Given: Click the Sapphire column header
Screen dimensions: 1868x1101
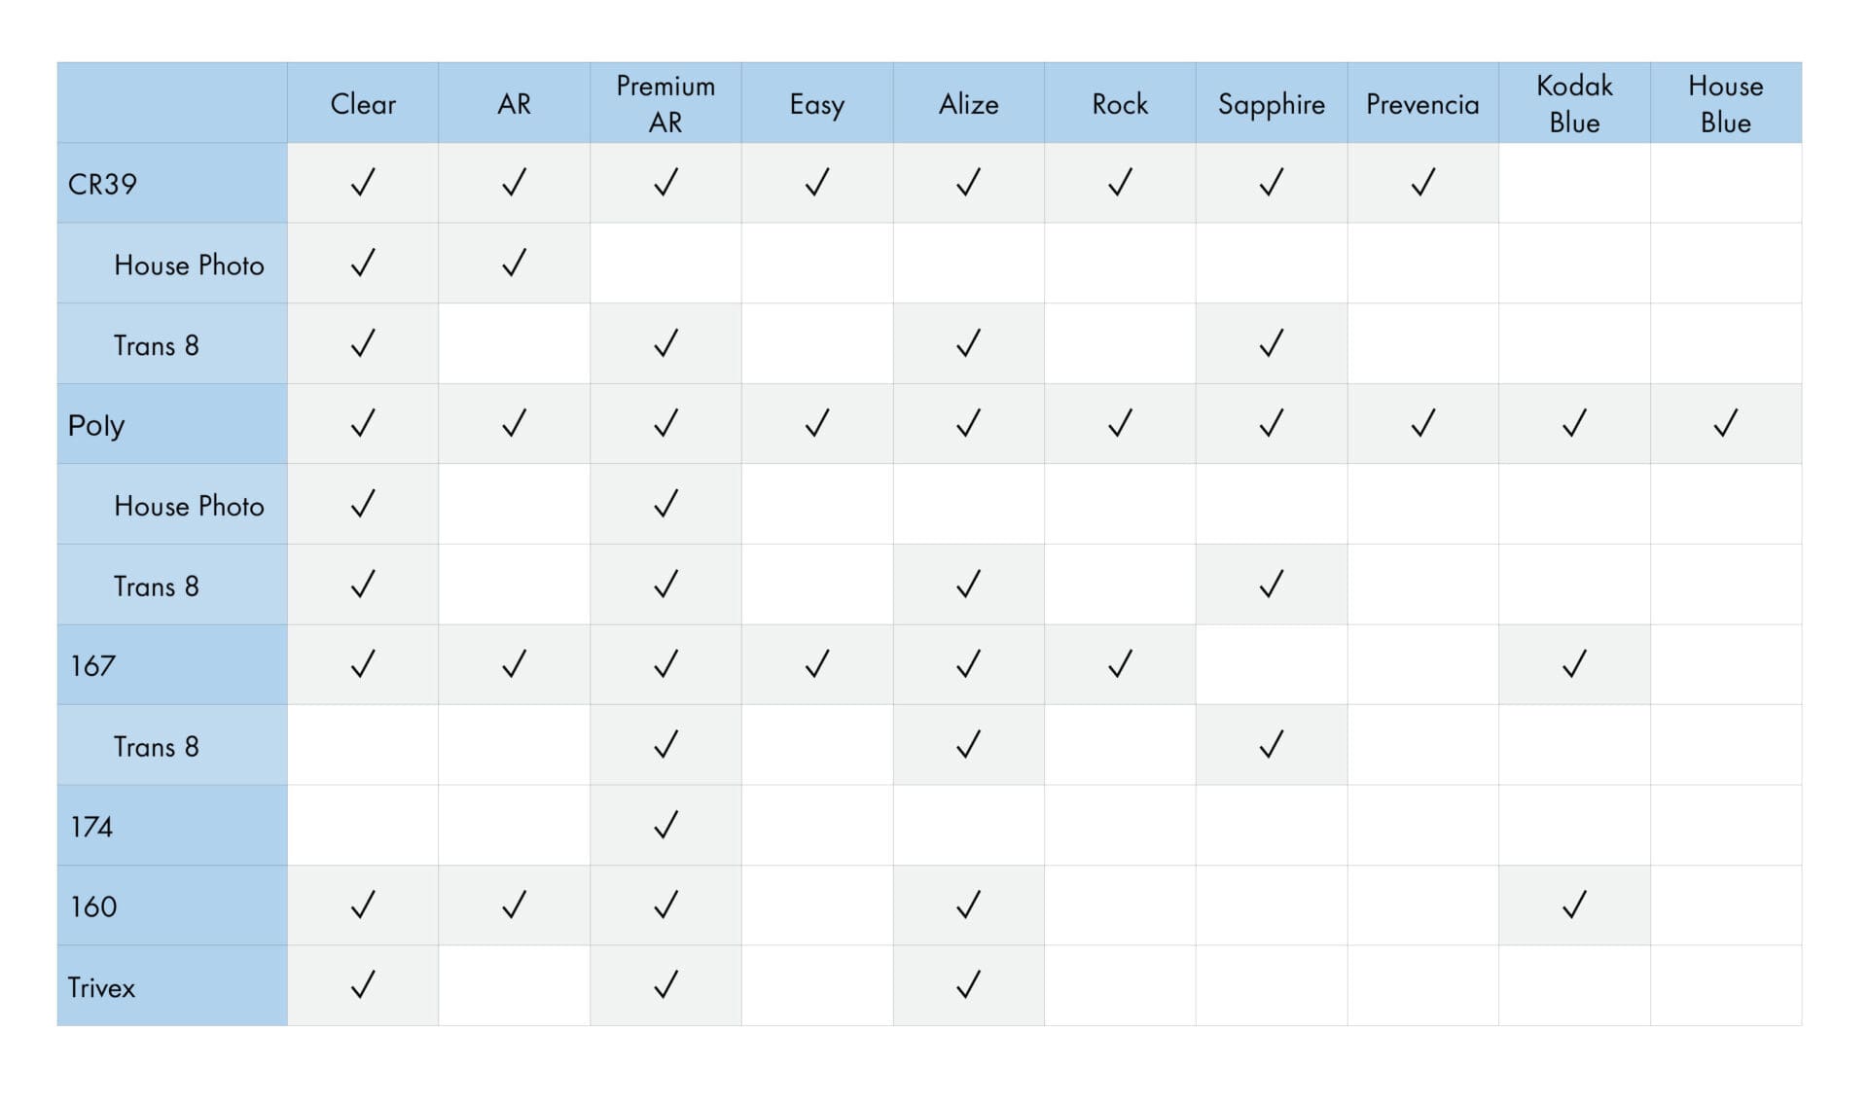Looking at the screenshot, I should (x=1271, y=104).
